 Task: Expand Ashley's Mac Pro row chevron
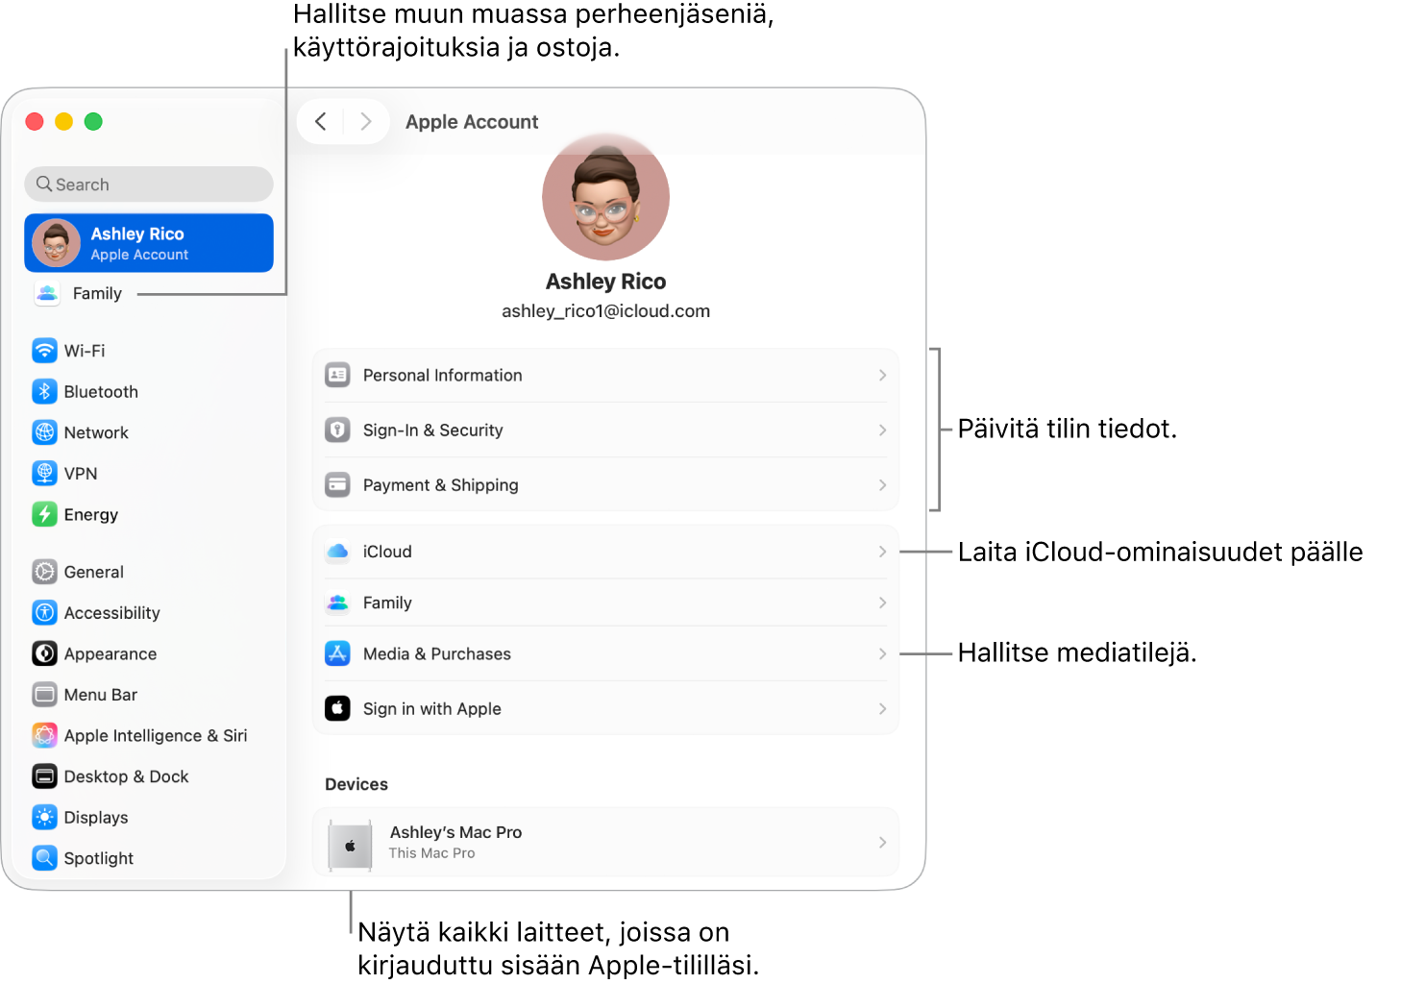tap(882, 842)
